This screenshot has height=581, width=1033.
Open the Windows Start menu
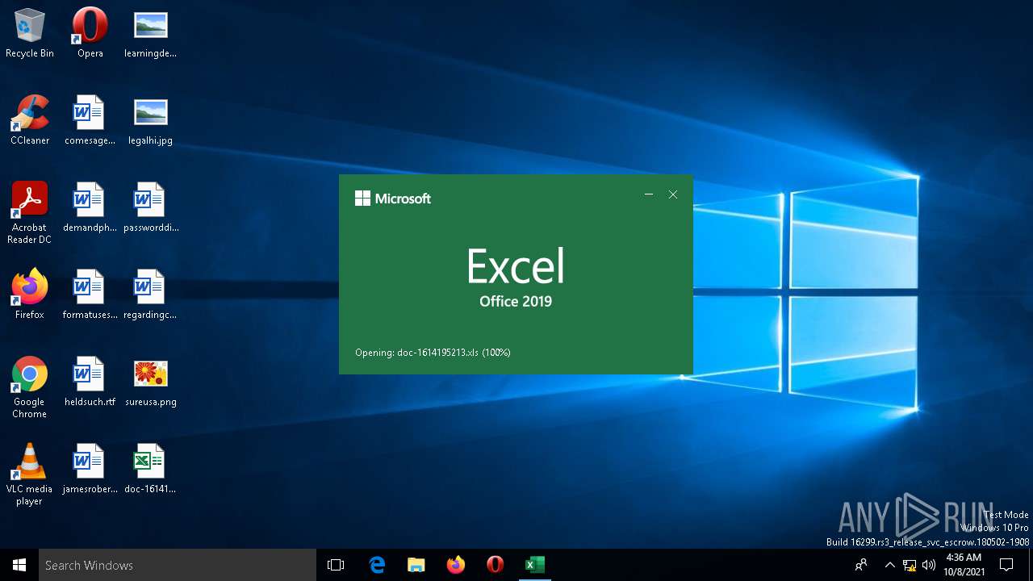point(19,565)
